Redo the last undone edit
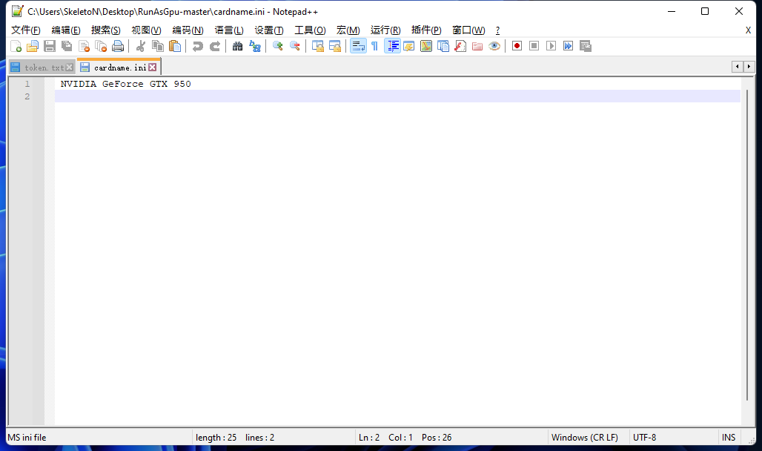762x451 pixels. (215, 46)
